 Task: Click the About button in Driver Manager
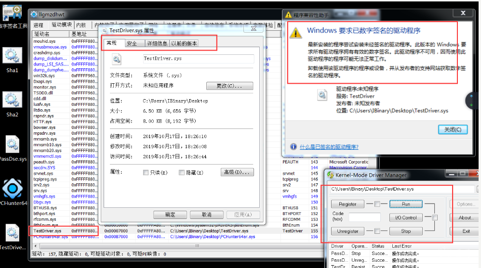(x=465, y=217)
